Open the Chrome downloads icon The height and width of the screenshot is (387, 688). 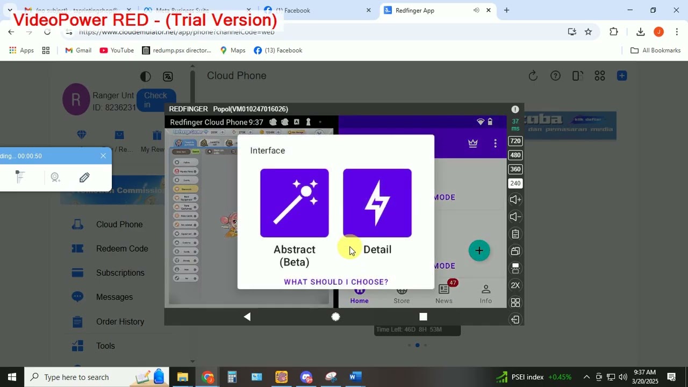641,32
